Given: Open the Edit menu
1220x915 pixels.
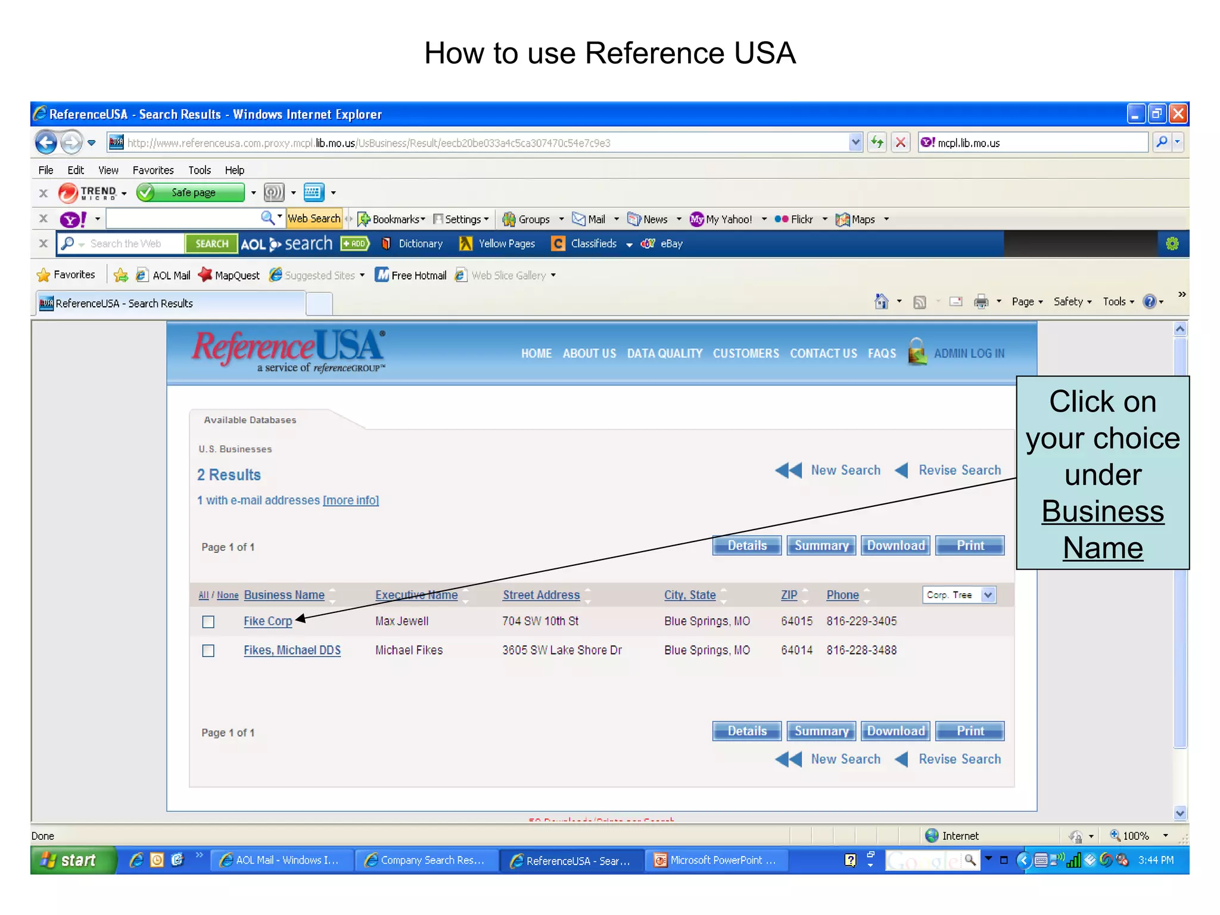Looking at the screenshot, I should point(76,170).
